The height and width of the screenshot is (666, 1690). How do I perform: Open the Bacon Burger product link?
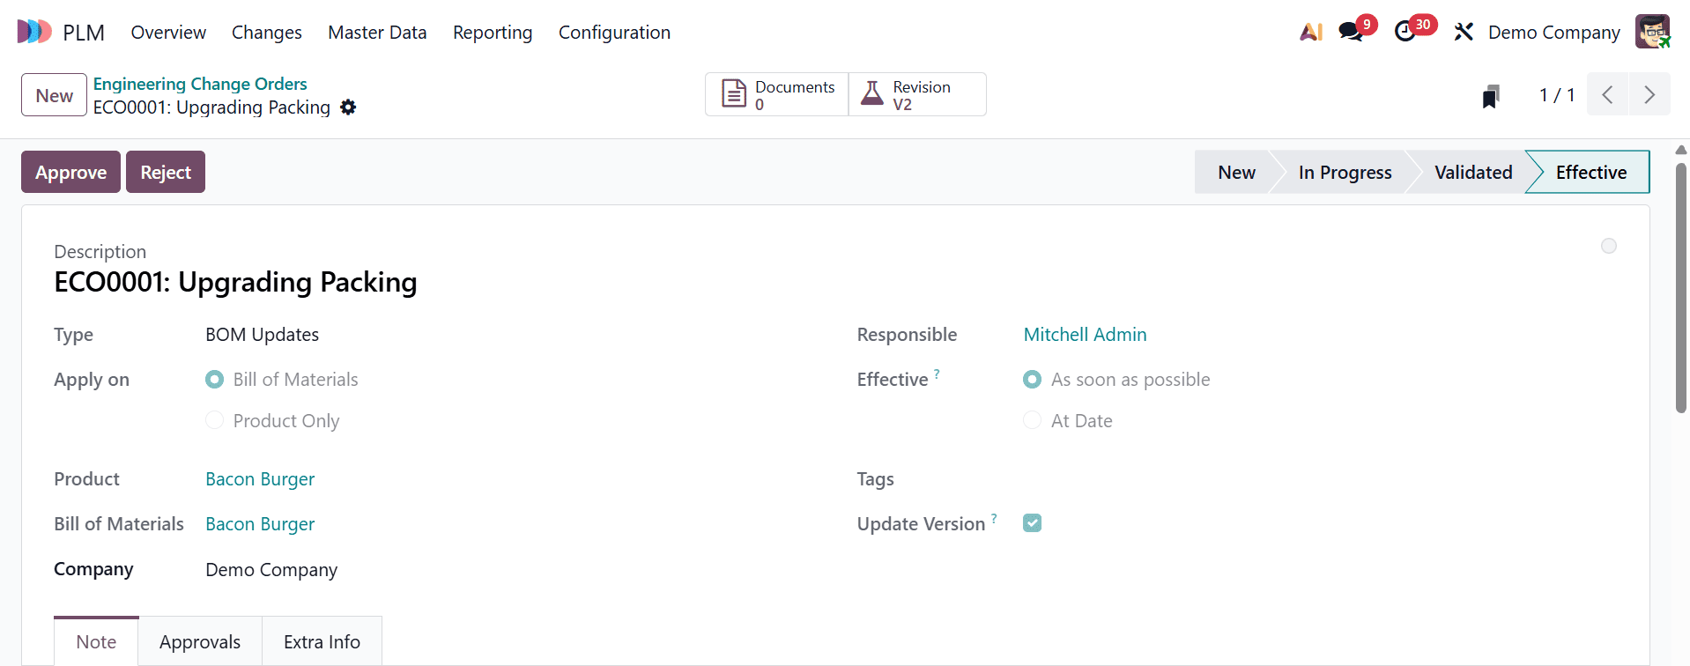pyautogui.click(x=260, y=479)
